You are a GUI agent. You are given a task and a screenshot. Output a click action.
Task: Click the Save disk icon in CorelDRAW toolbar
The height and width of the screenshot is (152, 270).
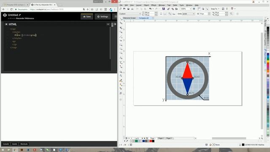pos(128,9)
